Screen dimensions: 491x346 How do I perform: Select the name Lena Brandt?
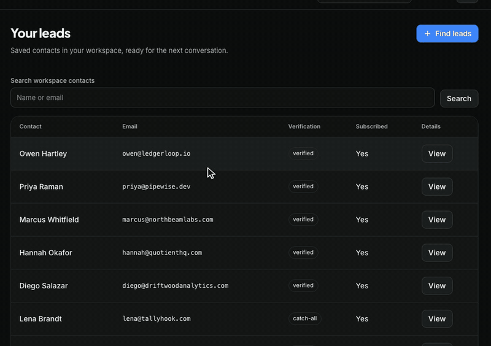(x=41, y=319)
